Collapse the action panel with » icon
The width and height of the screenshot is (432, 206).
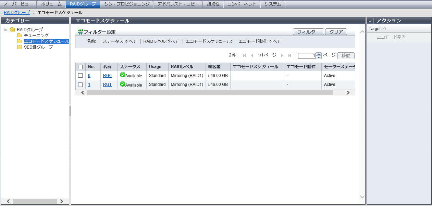click(370, 21)
